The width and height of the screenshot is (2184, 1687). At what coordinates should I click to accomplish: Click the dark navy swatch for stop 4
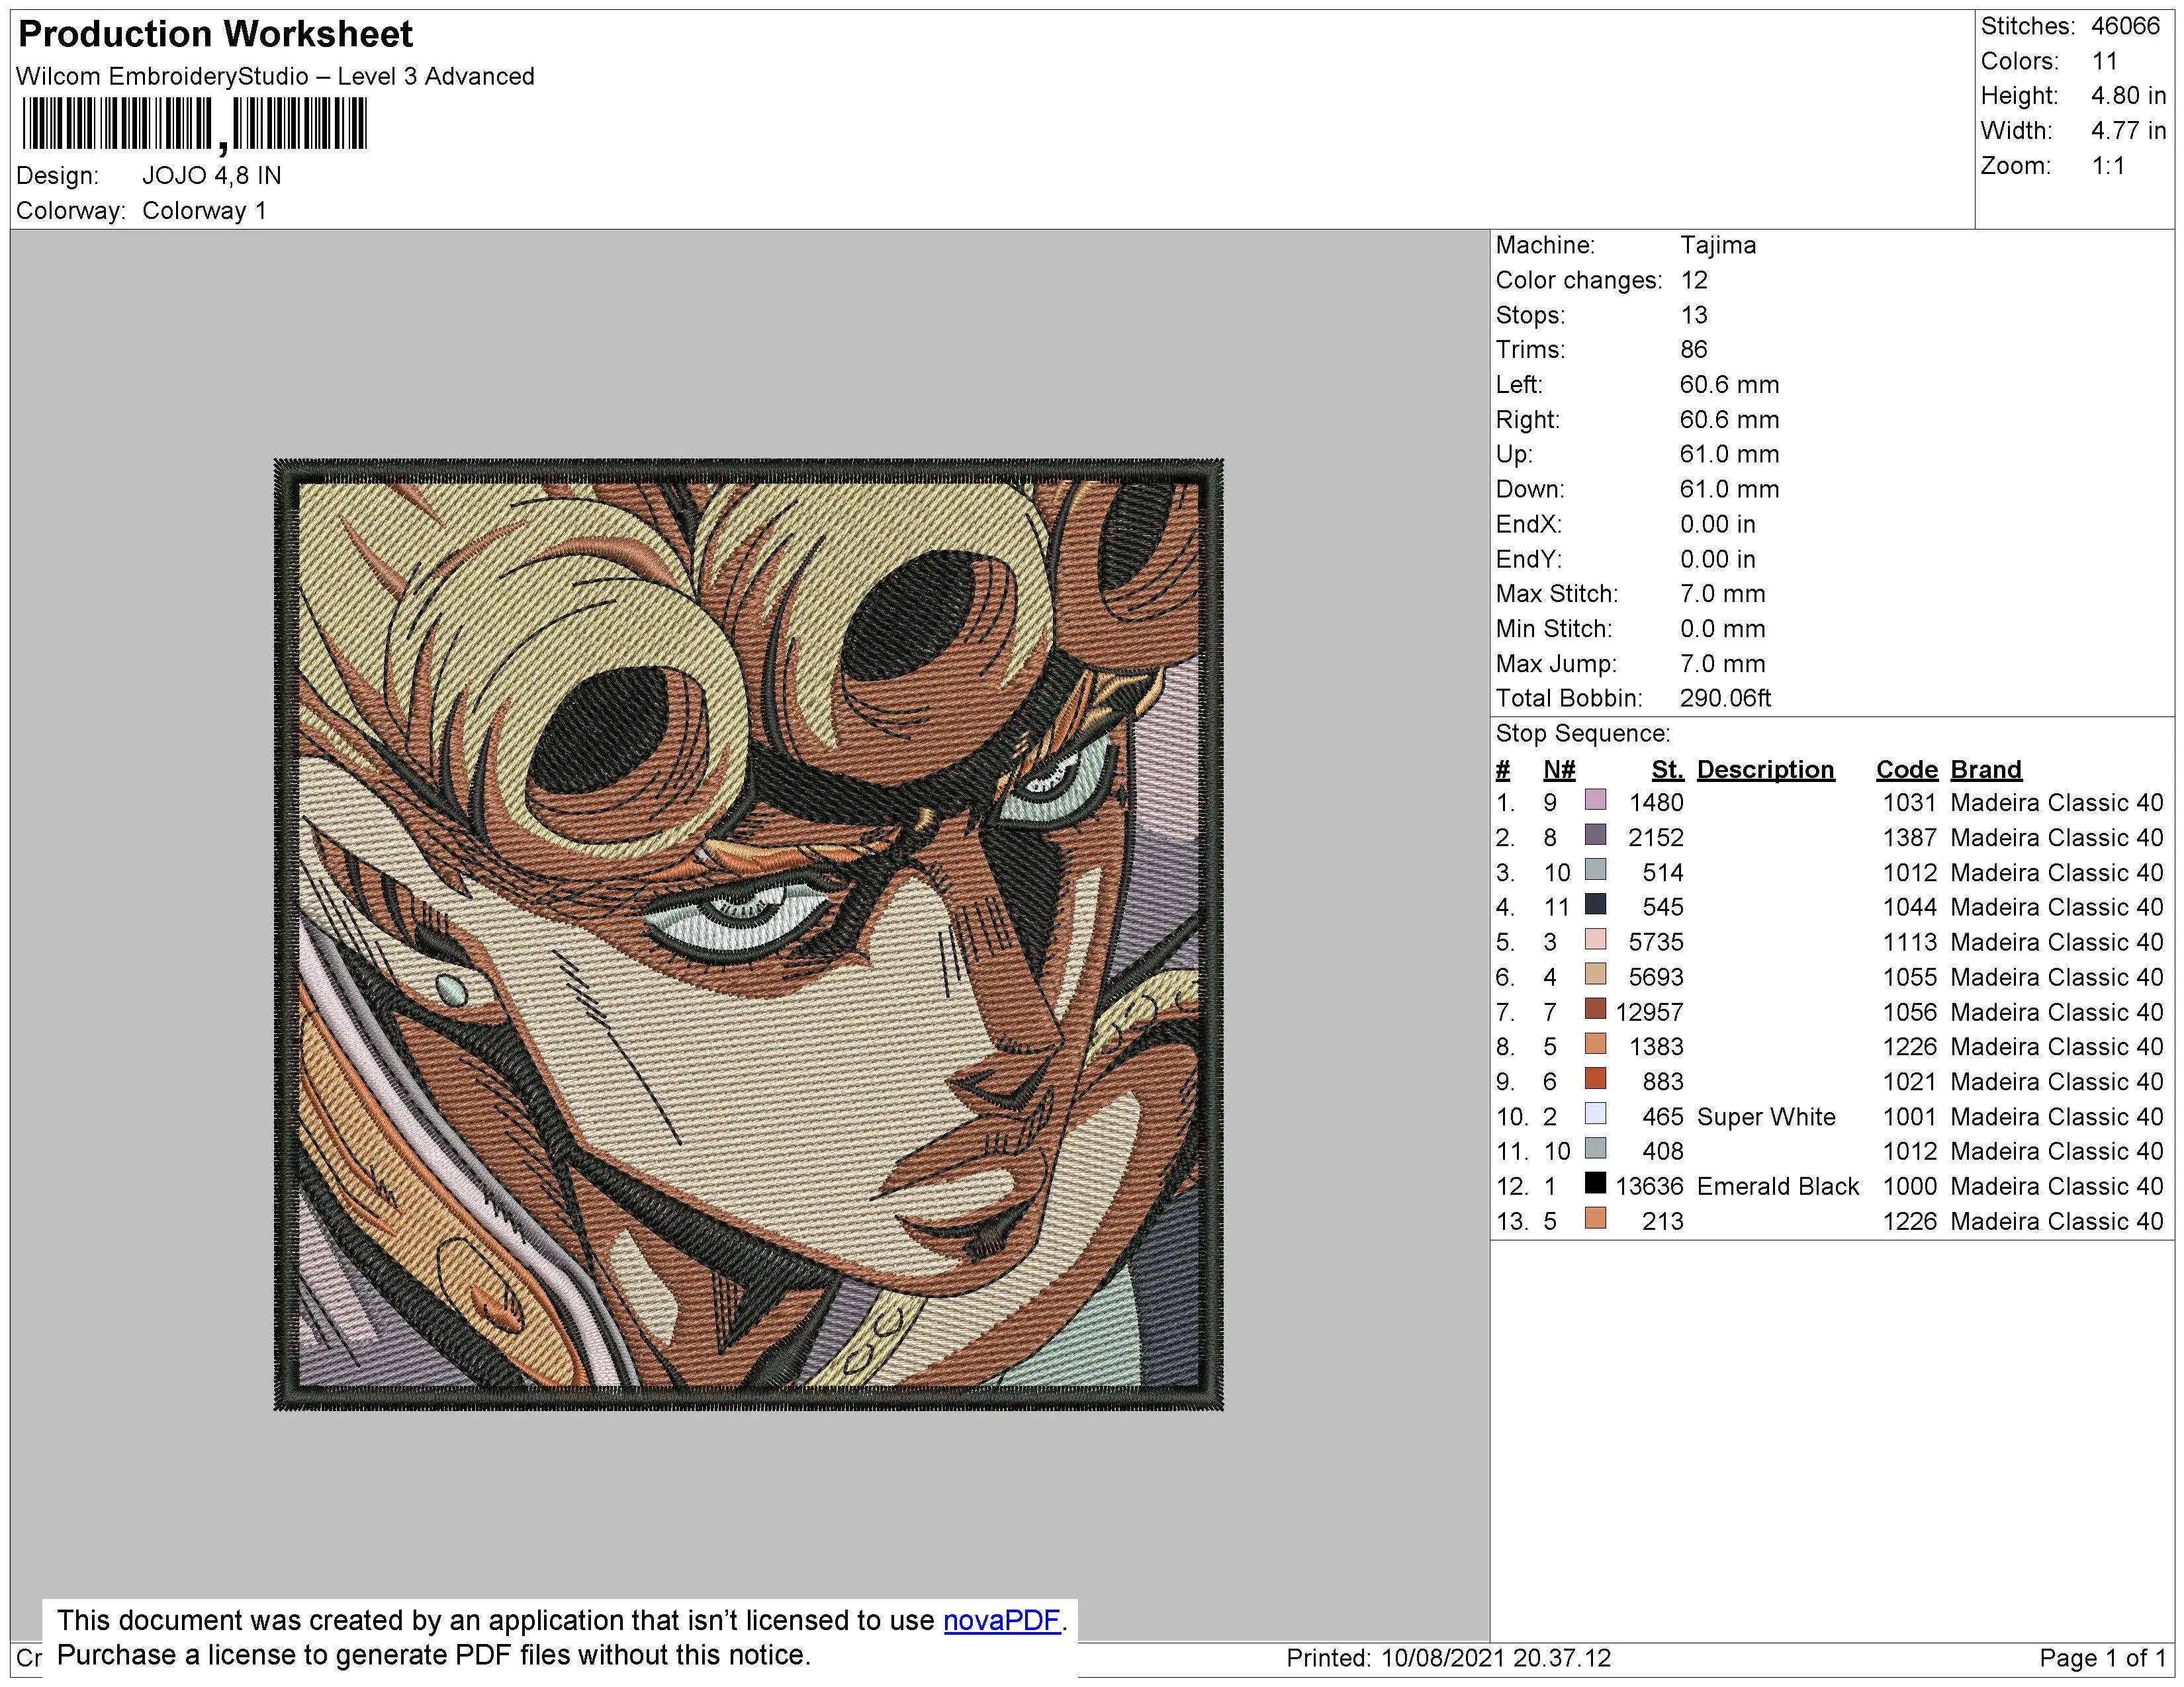point(1596,904)
